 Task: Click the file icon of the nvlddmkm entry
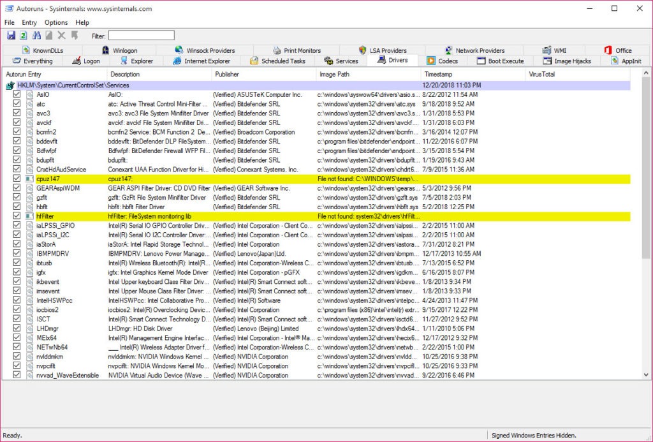(29, 357)
